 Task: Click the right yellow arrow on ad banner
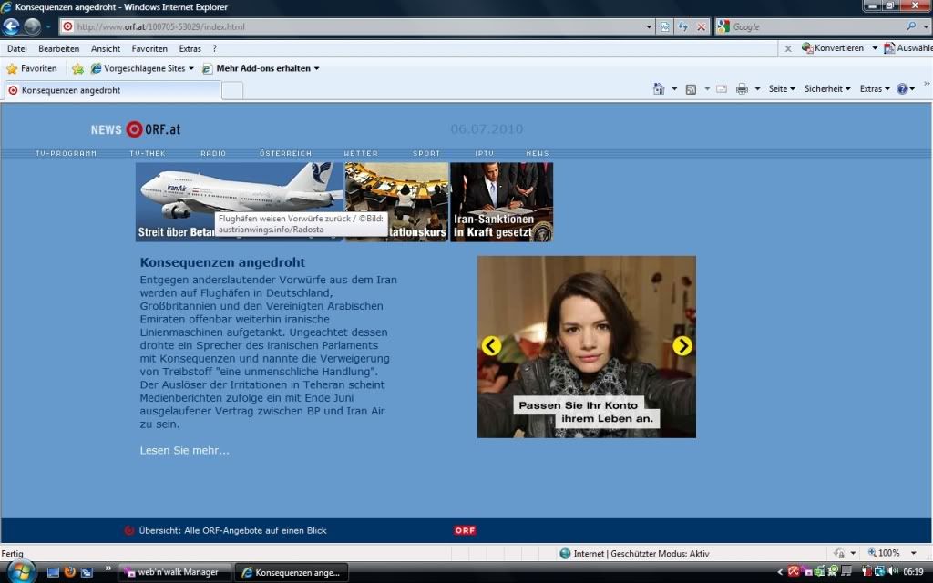tap(682, 346)
